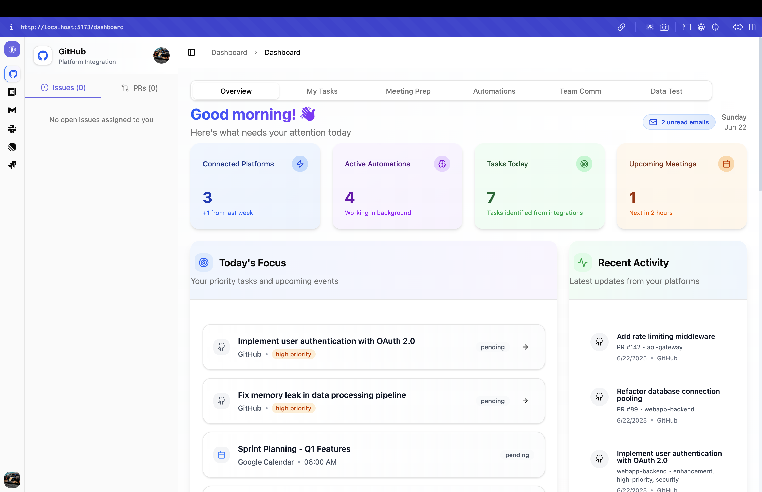Open arrow on OAuth 2.0 authentication task
This screenshot has width=762, height=492.
(x=525, y=347)
